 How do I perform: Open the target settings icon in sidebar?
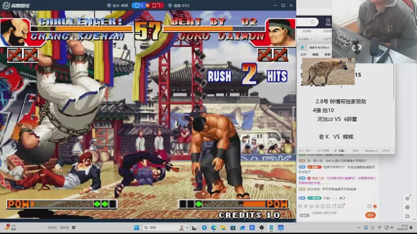(408, 207)
